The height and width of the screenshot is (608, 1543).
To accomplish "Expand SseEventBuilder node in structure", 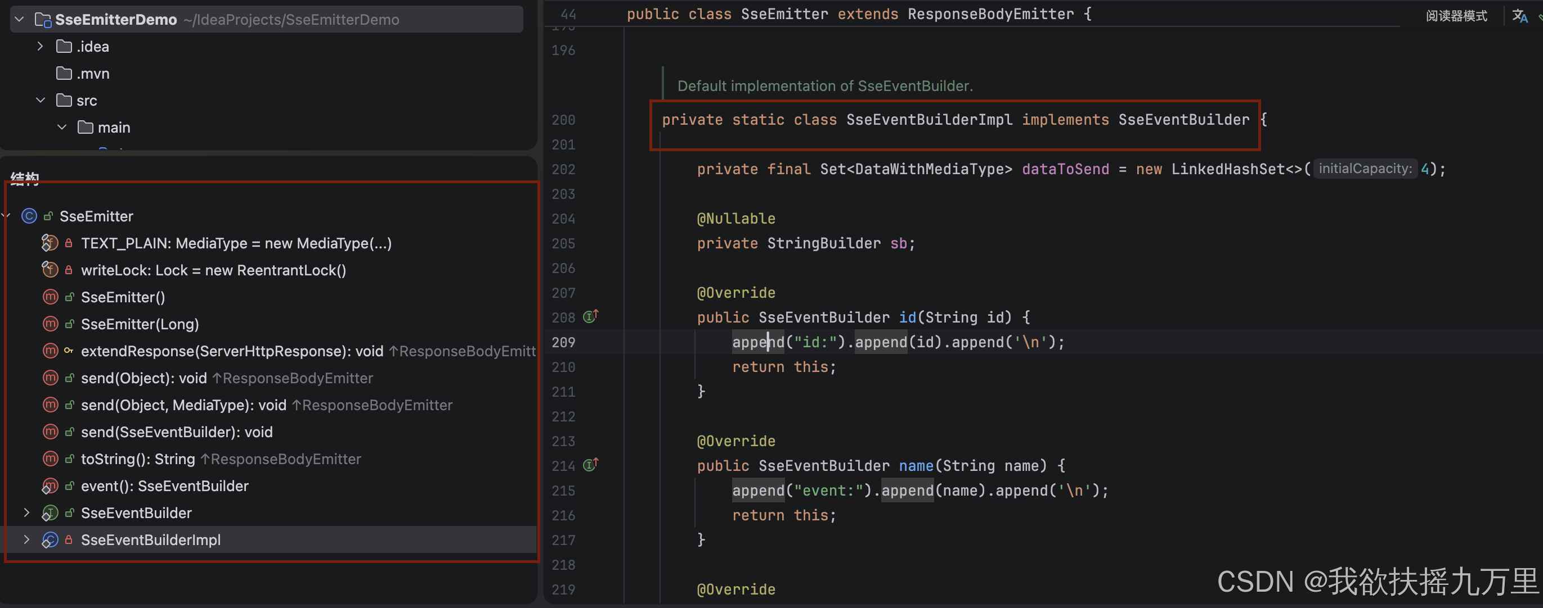I will [26, 513].
